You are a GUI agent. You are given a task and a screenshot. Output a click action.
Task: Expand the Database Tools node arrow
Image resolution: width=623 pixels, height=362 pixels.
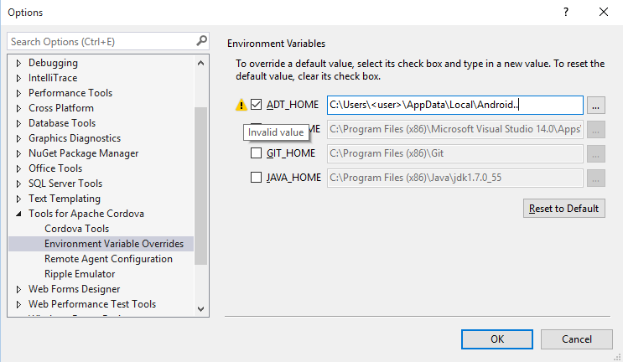[18, 123]
